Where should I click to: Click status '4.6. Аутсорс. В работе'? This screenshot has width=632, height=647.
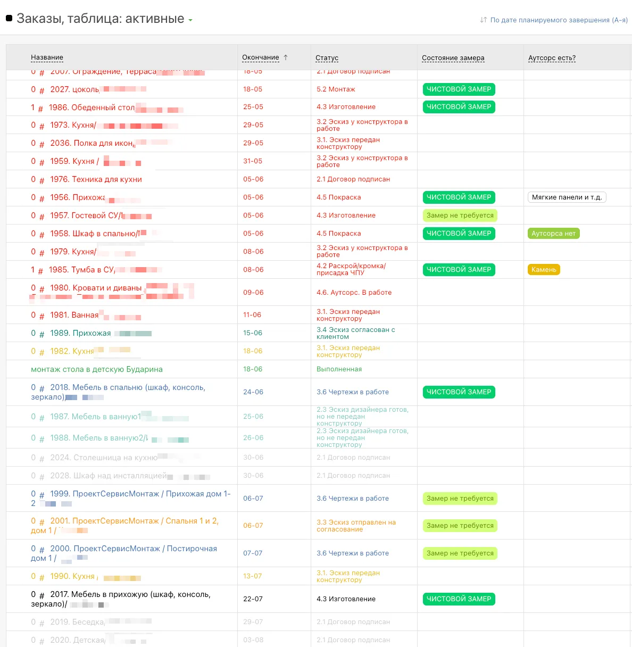click(x=354, y=293)
